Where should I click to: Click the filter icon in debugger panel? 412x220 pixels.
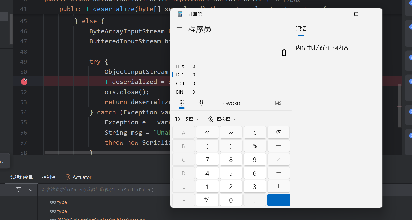pyautogui.click(x=19, y=190)
